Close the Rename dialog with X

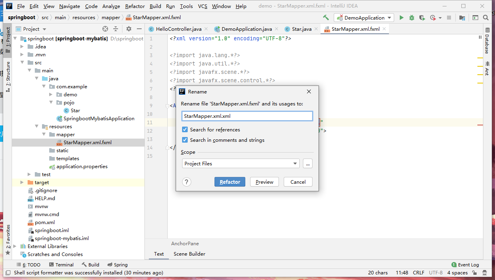[x=309, y=91]
